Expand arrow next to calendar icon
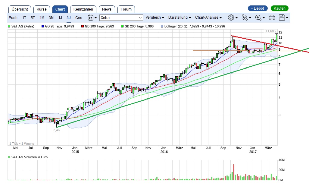309x190 pixels. coord(95,18)
